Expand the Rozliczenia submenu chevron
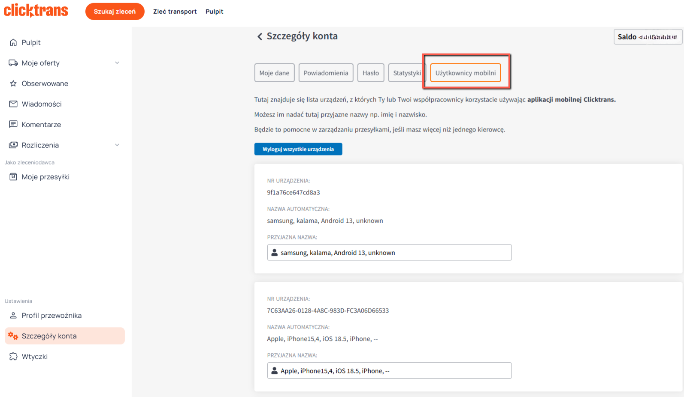Viewport: 684px width, 397px height. (x=117, y=145)
